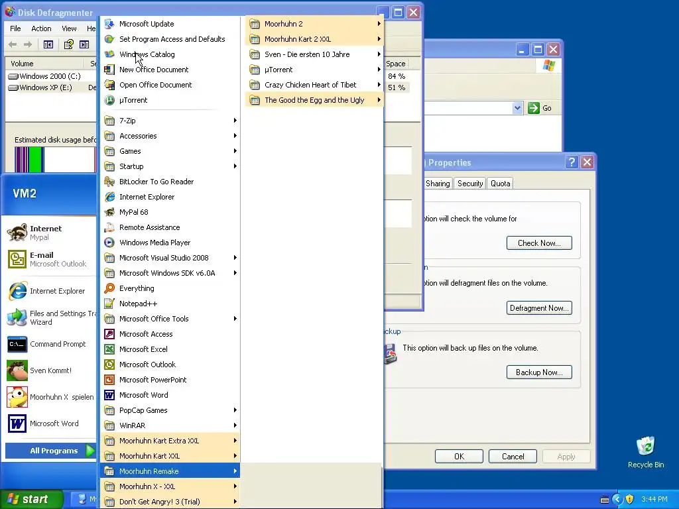Viewport: 679px width, 509px height.
Task: Expand PopCap Games folder
Action: 170,410
